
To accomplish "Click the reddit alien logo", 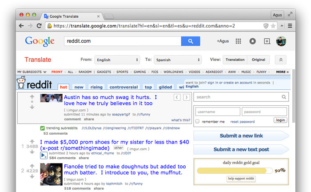I will pyautogui.click(x=21, y=82).
